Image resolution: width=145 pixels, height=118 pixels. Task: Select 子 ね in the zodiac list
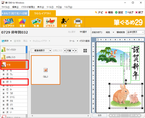coord(14,71)
